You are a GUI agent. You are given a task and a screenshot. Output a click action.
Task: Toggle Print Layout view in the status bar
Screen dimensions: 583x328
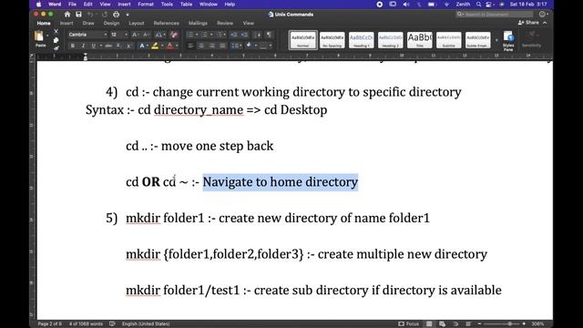(429, 324)
